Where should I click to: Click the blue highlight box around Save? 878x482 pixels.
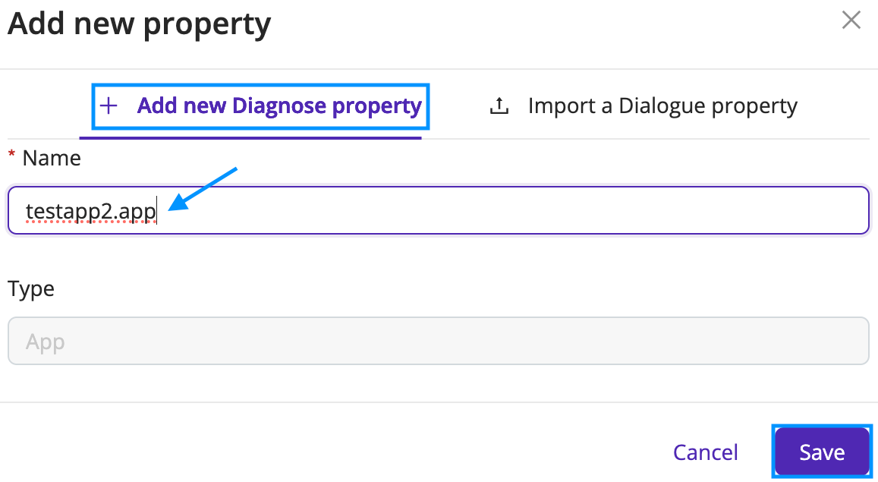pyautogui.click(x=822, y=451)
